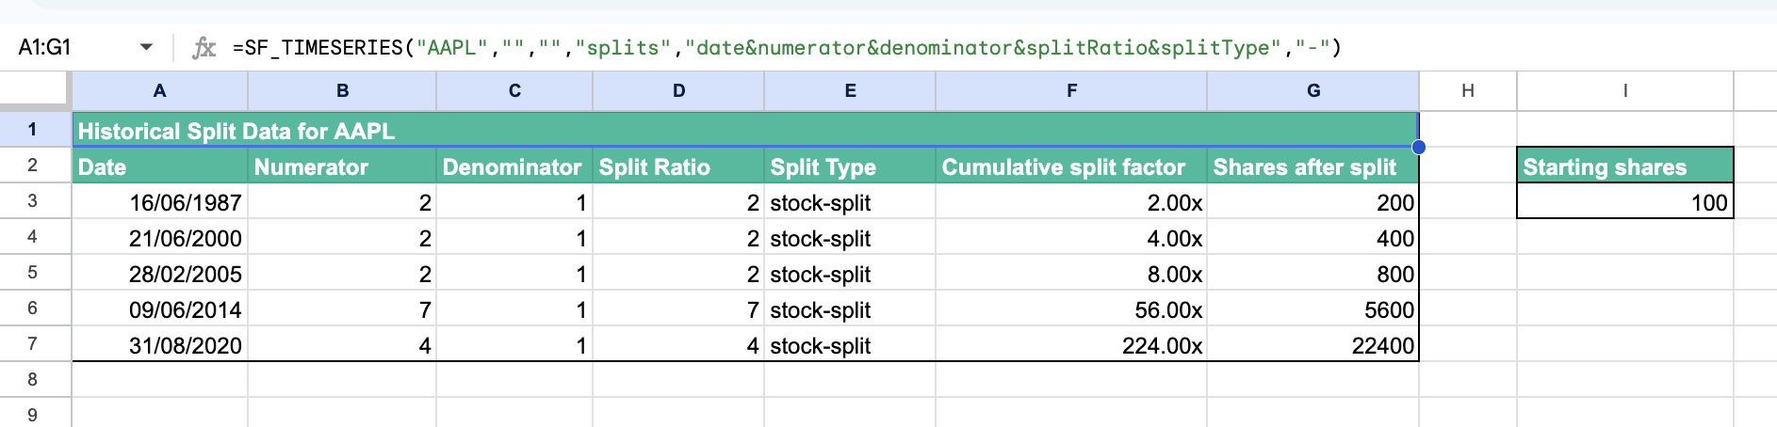Screen dimensions: 1777x427
Task: Click shares after split value 5600
Action: [1313, 309]
